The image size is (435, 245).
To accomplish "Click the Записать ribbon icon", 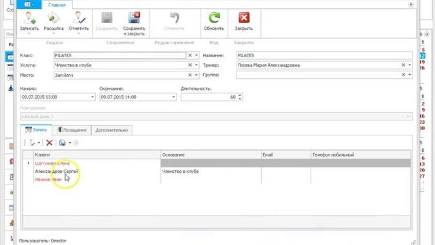I will point(29,18).
